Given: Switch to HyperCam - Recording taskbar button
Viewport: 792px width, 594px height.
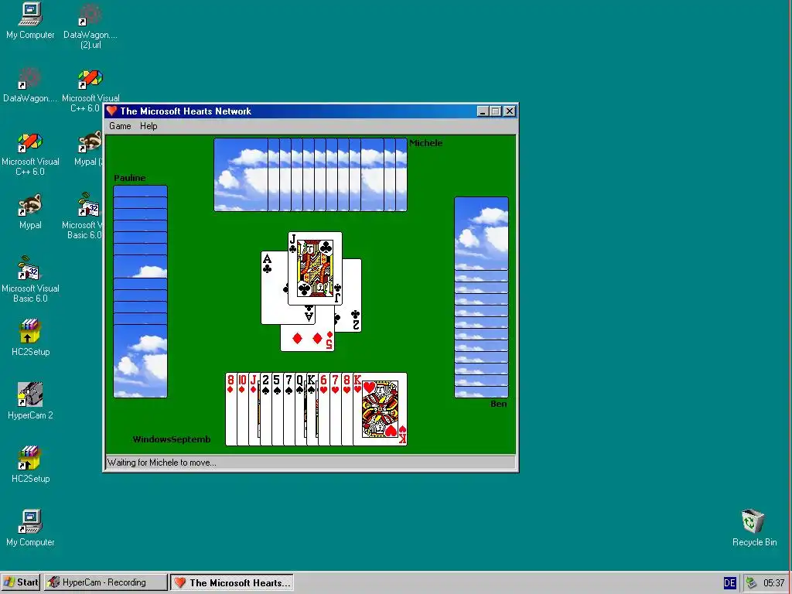Looking at the screenshot, I should [105, 582].
